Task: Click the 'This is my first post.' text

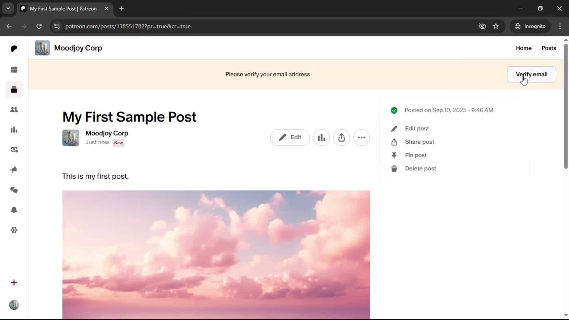Action: coord(95,176)
